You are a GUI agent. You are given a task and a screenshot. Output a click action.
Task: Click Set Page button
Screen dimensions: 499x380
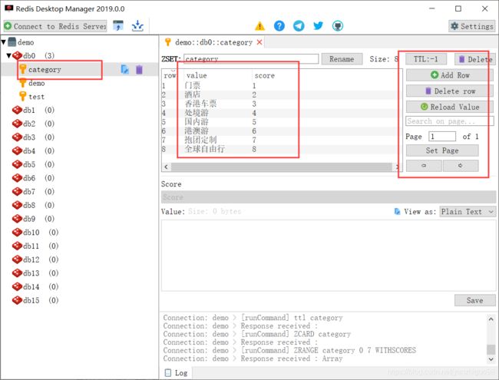tap(442, 150)
